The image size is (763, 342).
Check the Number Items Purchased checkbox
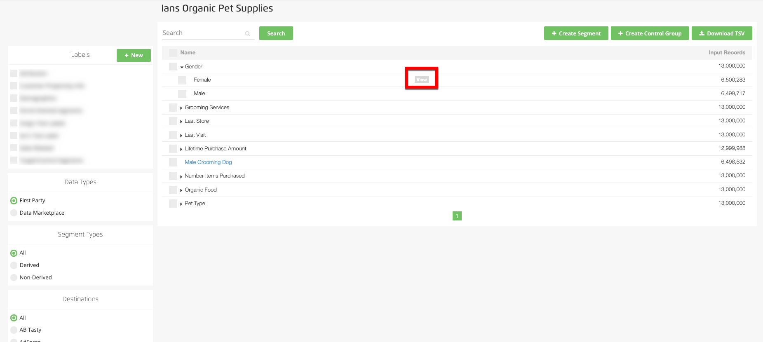click(173, 176)
